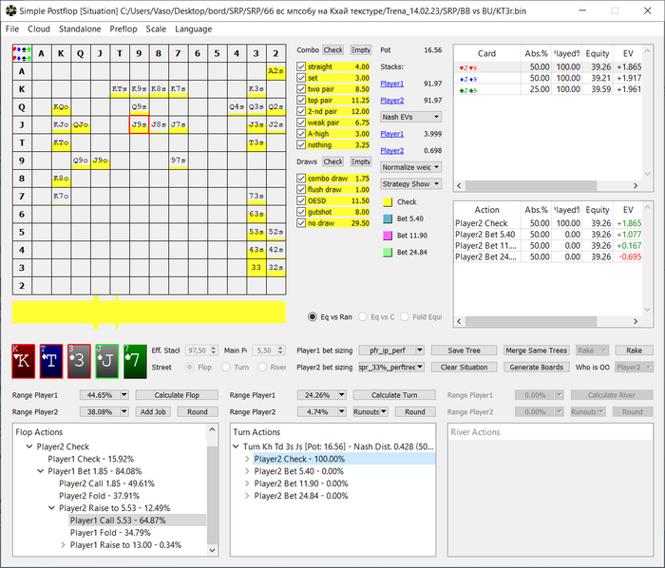The image size is (665, 568).
Task: Click the Jack turn card
Action: (x=106, y=362)
